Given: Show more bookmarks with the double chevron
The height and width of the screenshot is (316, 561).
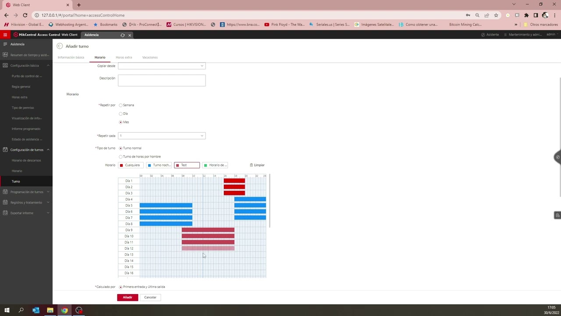Looking at the screenshot, I should [516, 25].
